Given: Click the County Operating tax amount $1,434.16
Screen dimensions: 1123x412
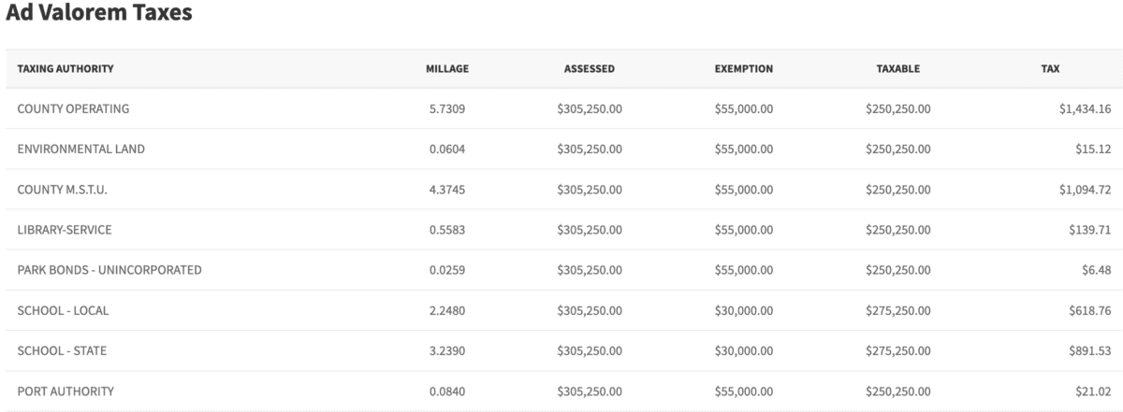Looking at the screenshot, I should pos(1085,109).
